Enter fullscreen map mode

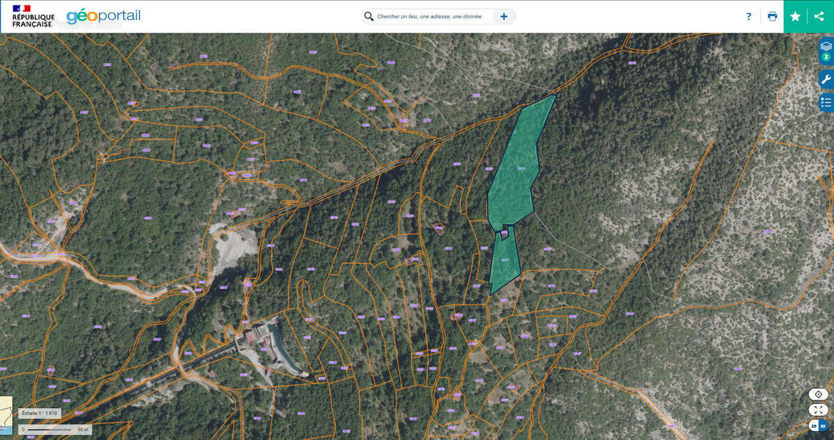point(818,410)
